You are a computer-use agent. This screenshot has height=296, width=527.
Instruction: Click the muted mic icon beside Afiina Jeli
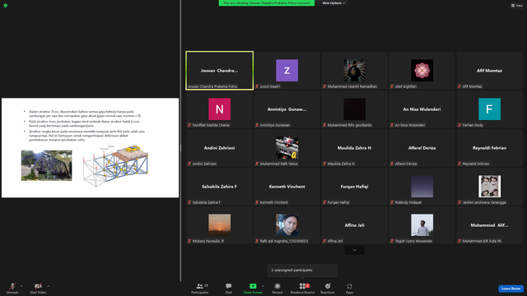[324, 241]
